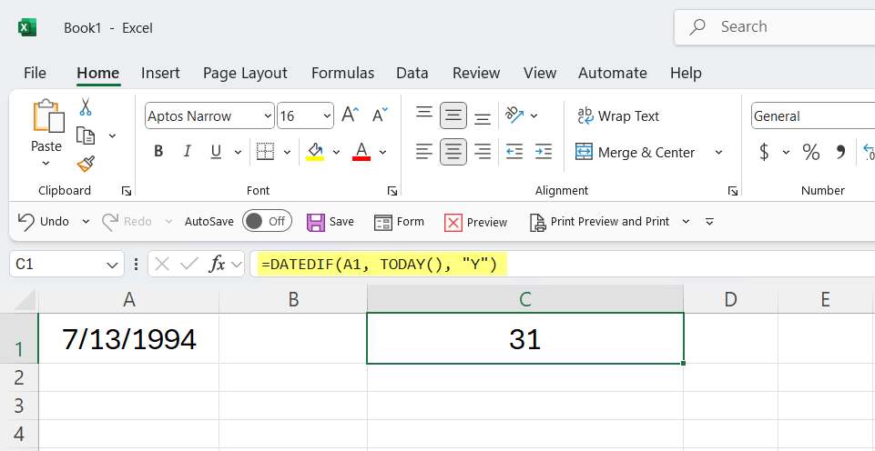Apply Percent Style format
This screenshot has height=451, width=875.
pyautogui.click(x=811, y=152)
